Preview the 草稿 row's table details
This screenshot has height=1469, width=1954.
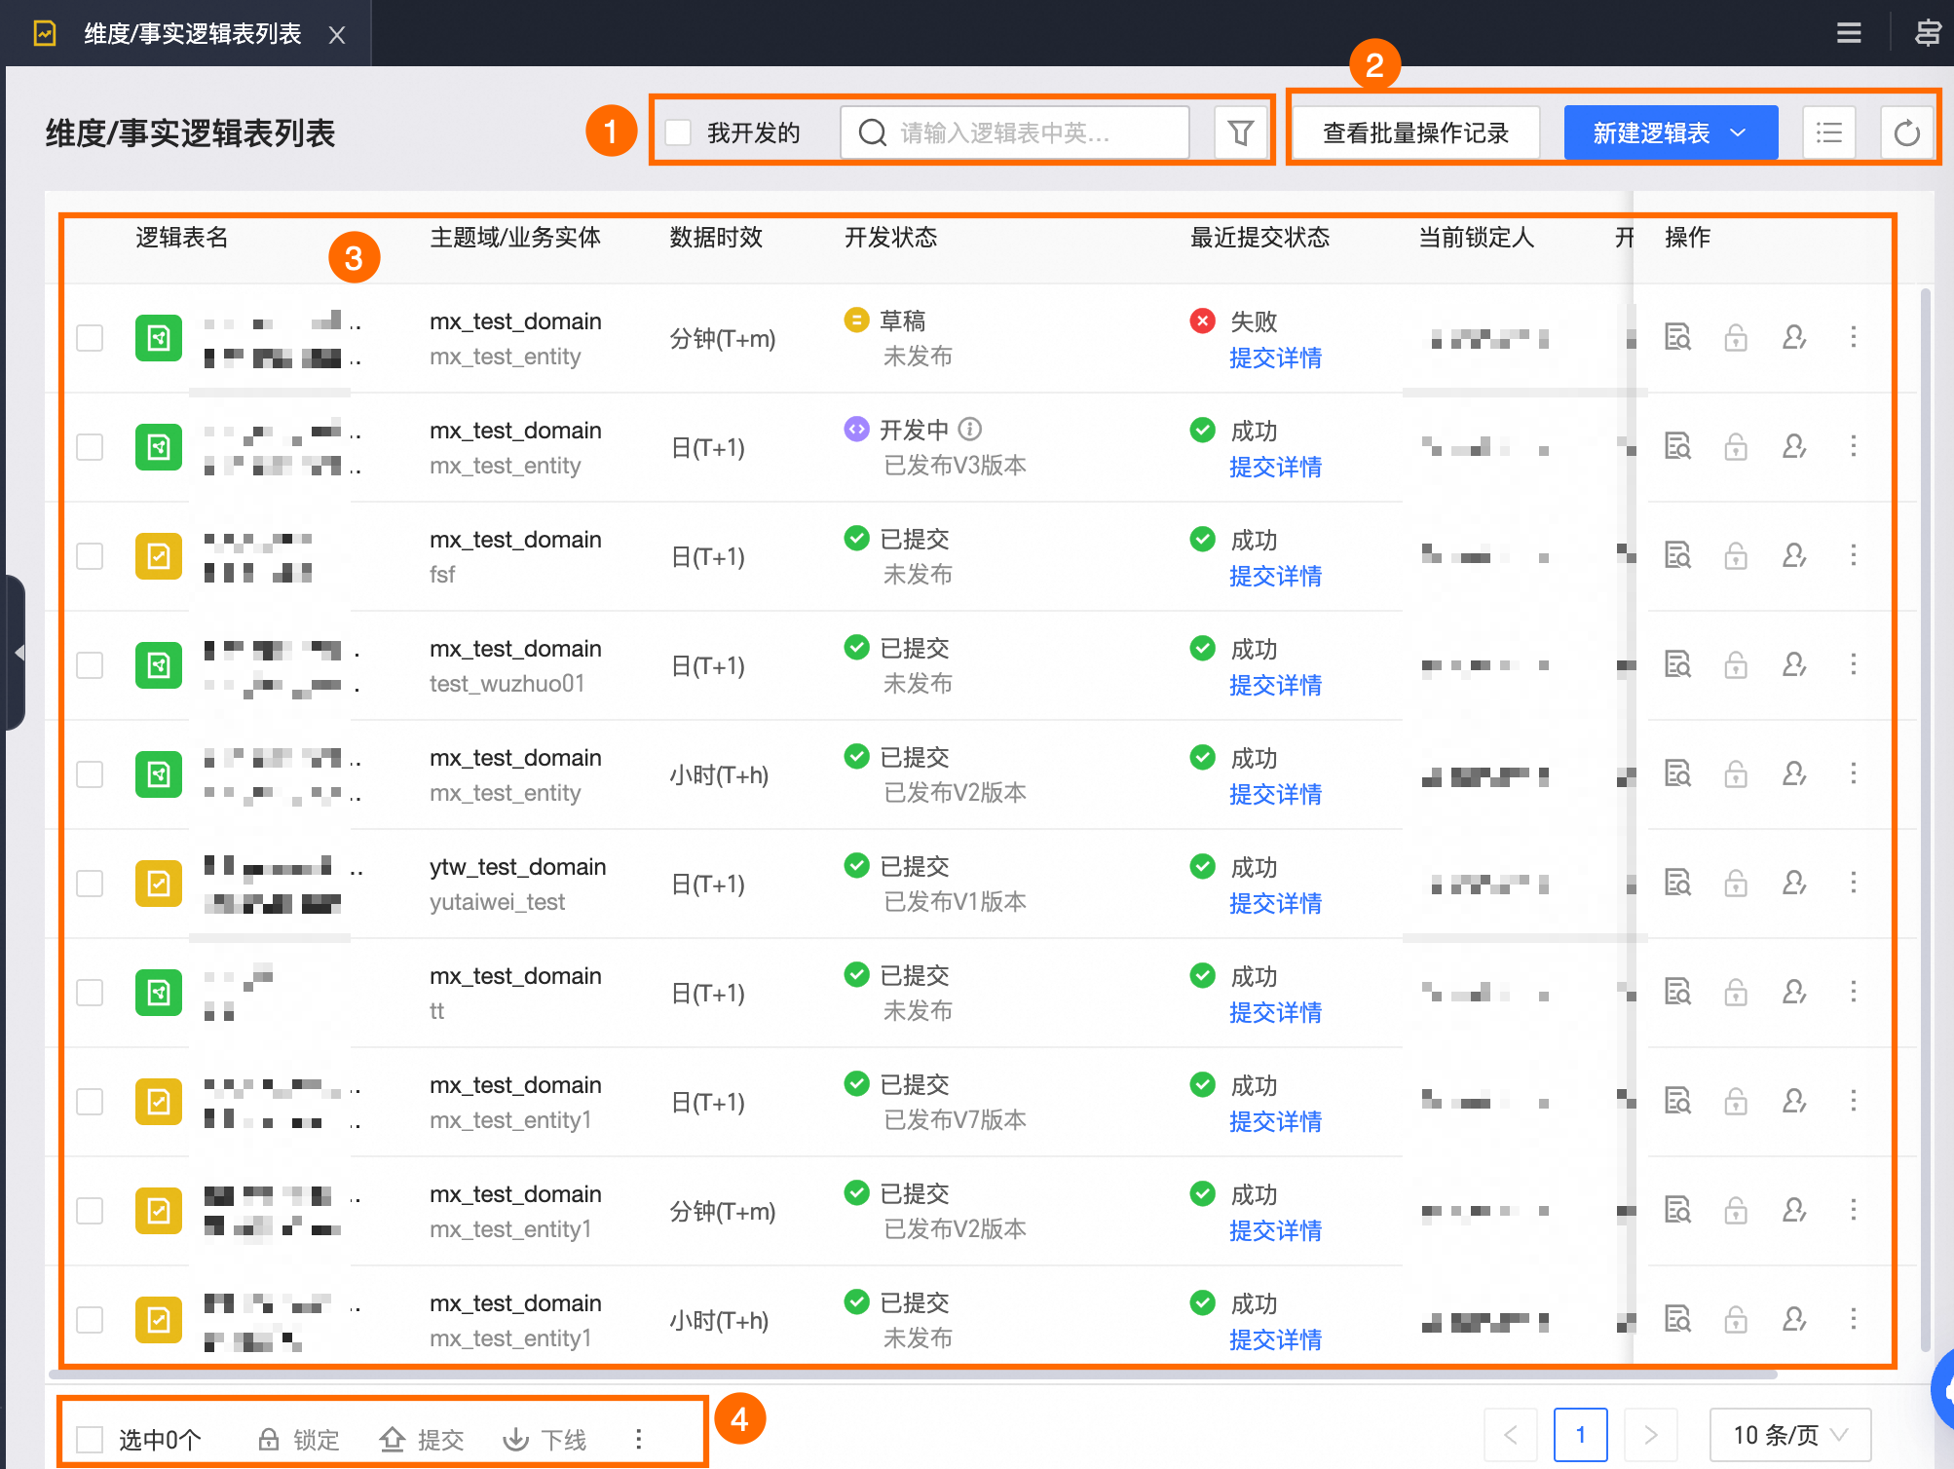pyautogui.click(x=1677, y=337)
